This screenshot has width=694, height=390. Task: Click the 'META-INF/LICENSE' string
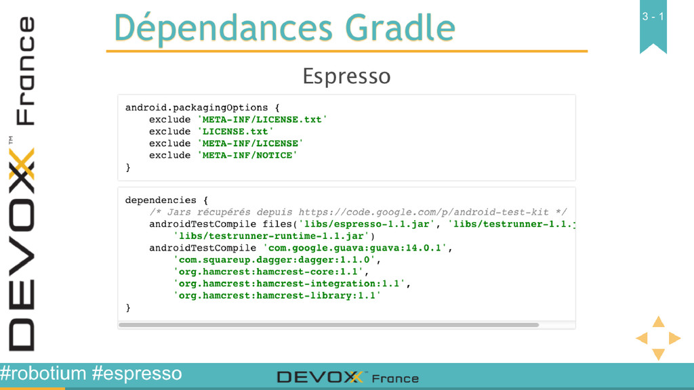(x=250, y=144)
